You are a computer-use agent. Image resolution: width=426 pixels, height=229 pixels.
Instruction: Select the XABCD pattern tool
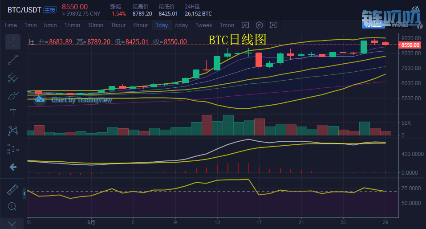13,131
